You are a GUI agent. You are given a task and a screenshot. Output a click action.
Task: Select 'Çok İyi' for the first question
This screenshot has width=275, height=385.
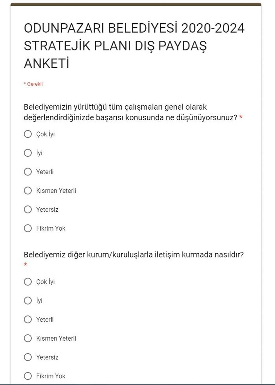pyautogui.click(x=28, y=134)
